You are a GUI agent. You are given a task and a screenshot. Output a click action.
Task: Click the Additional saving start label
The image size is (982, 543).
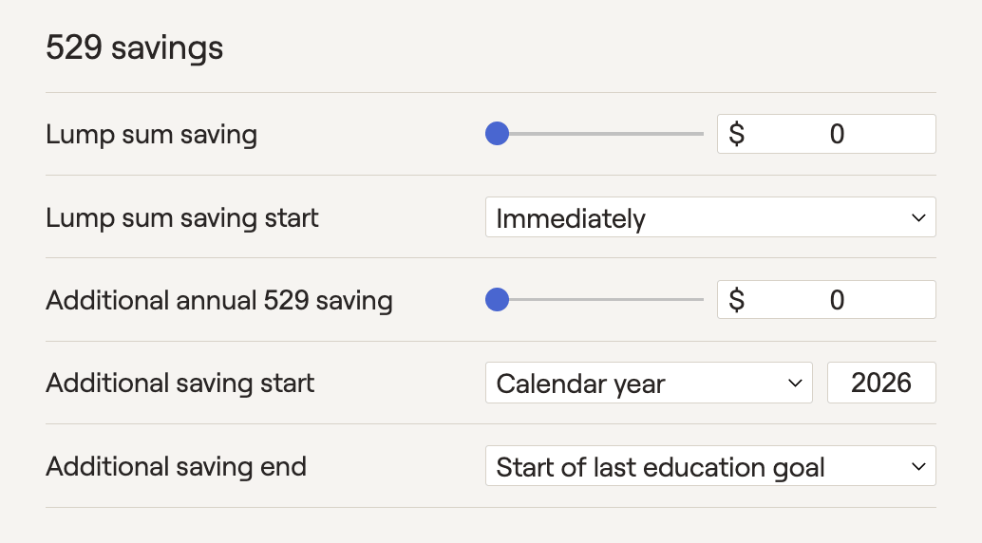[179, 384]
